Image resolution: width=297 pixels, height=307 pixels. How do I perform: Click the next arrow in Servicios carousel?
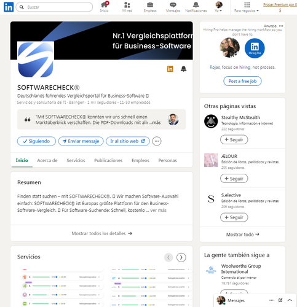pyautogui.click(x=181, y=257)
